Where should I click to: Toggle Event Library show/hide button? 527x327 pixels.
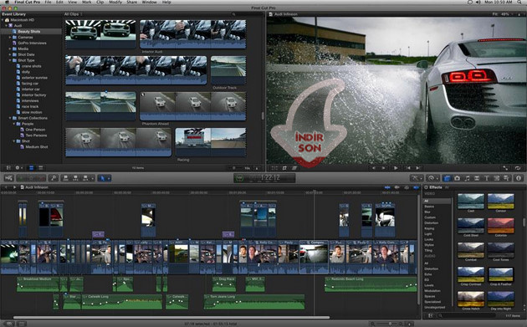click(8, 168)
